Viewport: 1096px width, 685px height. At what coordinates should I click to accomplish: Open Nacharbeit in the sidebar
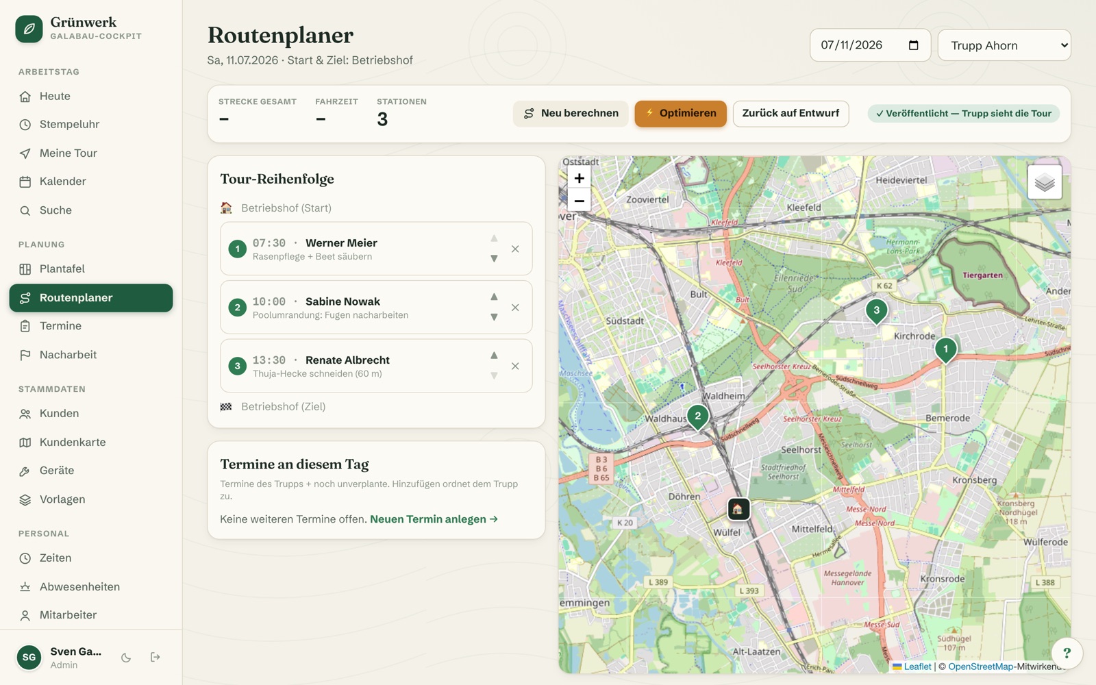click(91, 355)
